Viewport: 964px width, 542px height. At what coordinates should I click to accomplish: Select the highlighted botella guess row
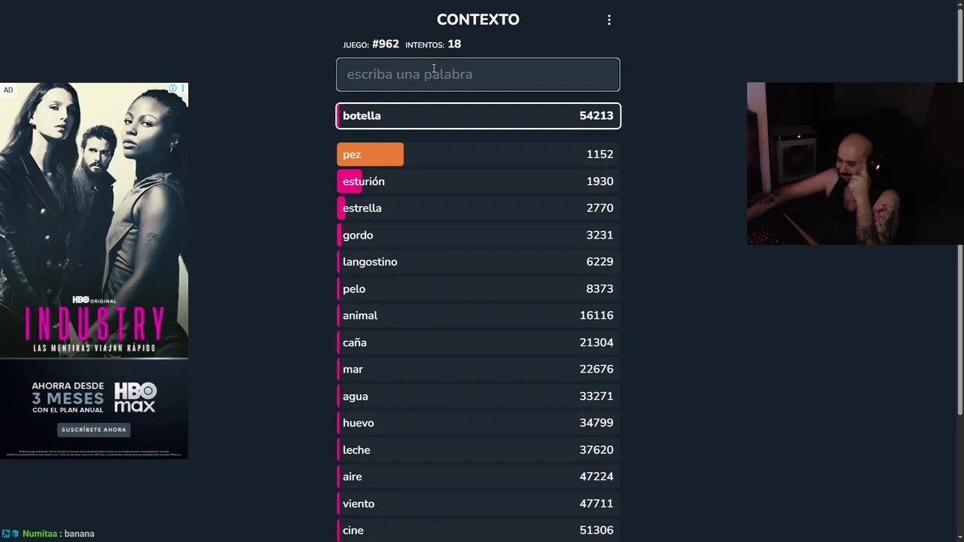[x=477, y=116]
